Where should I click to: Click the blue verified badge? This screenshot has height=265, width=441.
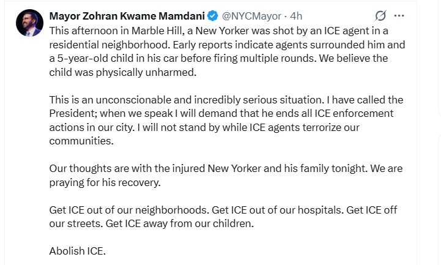[213, 16]
